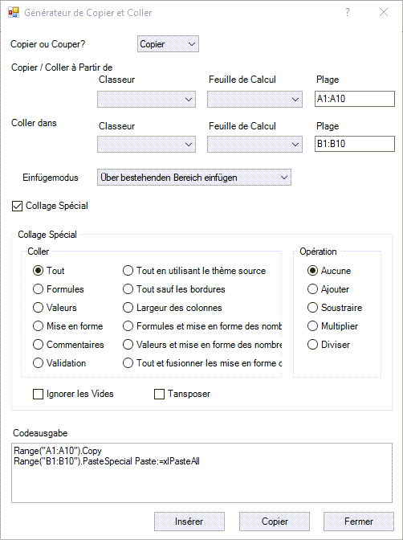Pick the Multiplier operation
The image size is (403, 540).
coord(312,326)
